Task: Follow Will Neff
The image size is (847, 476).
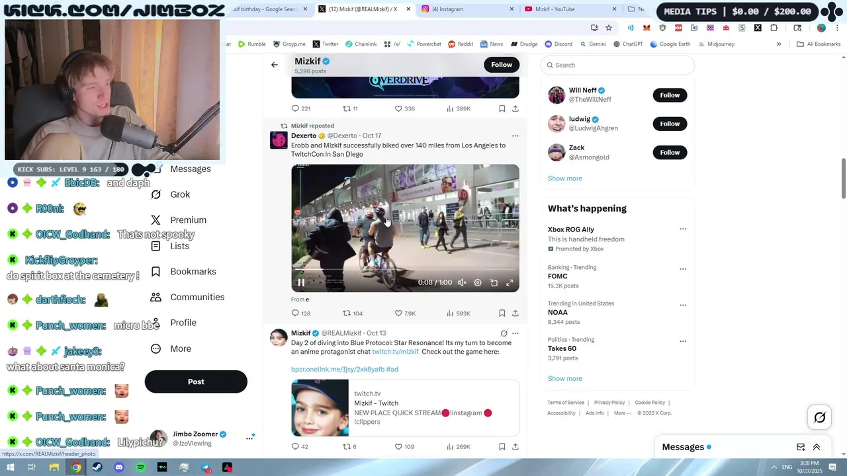Action: tap(670, 95)
